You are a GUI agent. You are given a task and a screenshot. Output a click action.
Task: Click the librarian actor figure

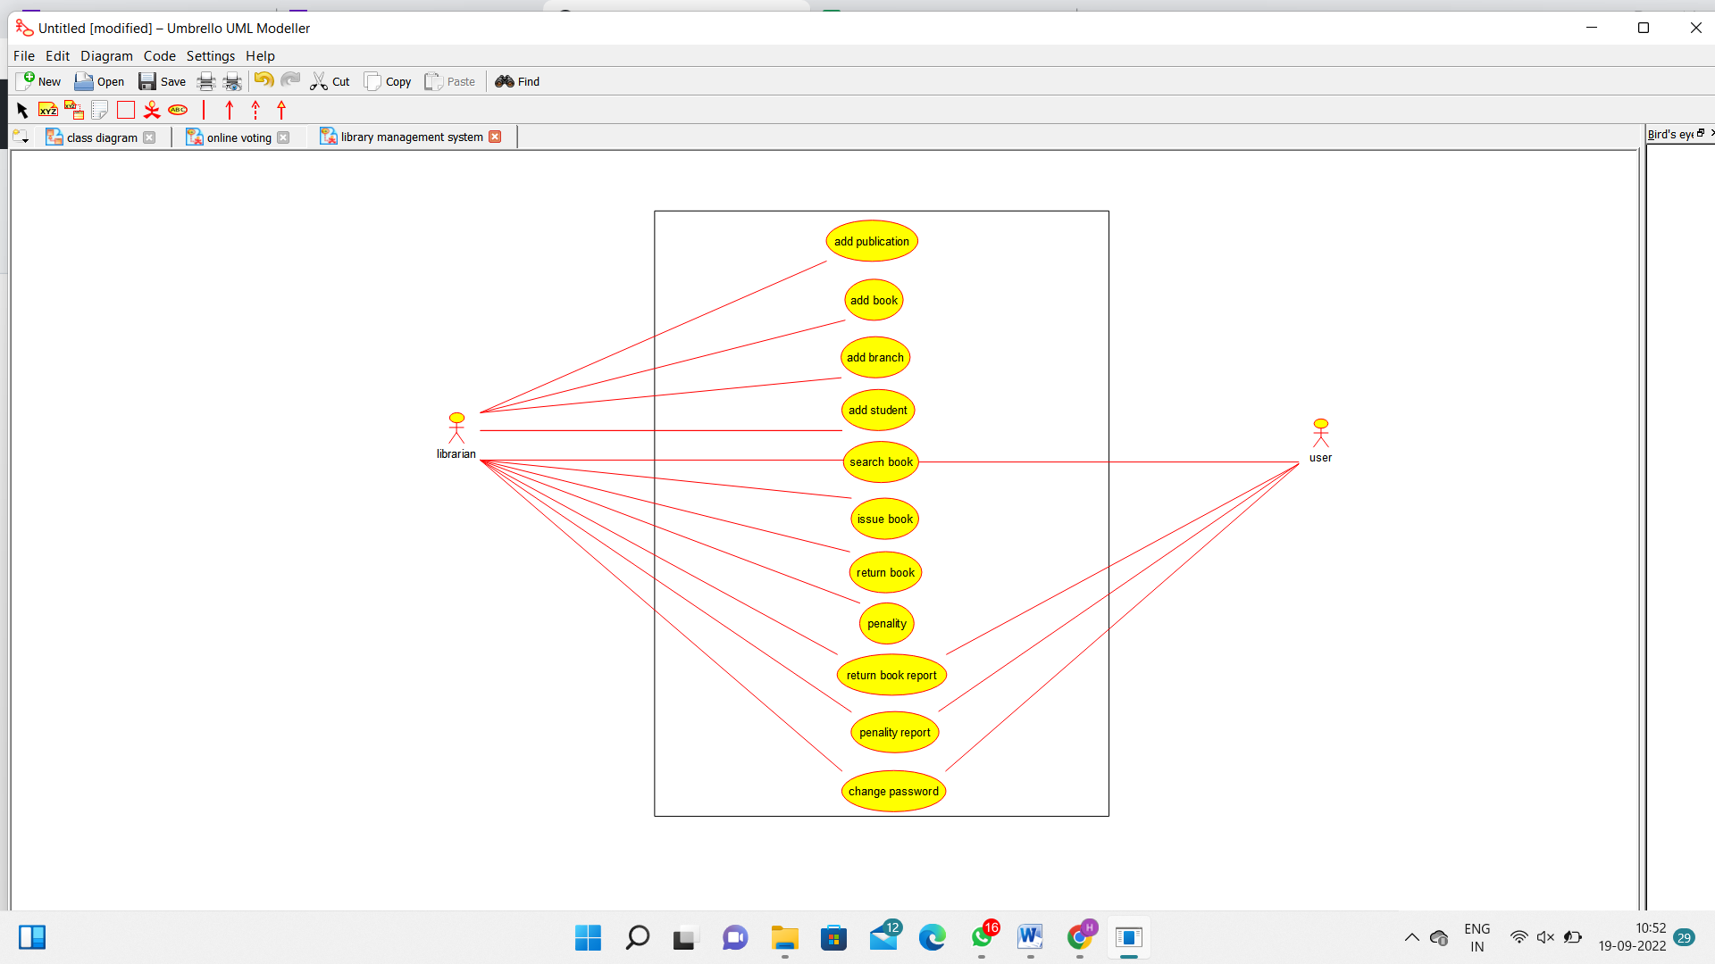[456, 428]
